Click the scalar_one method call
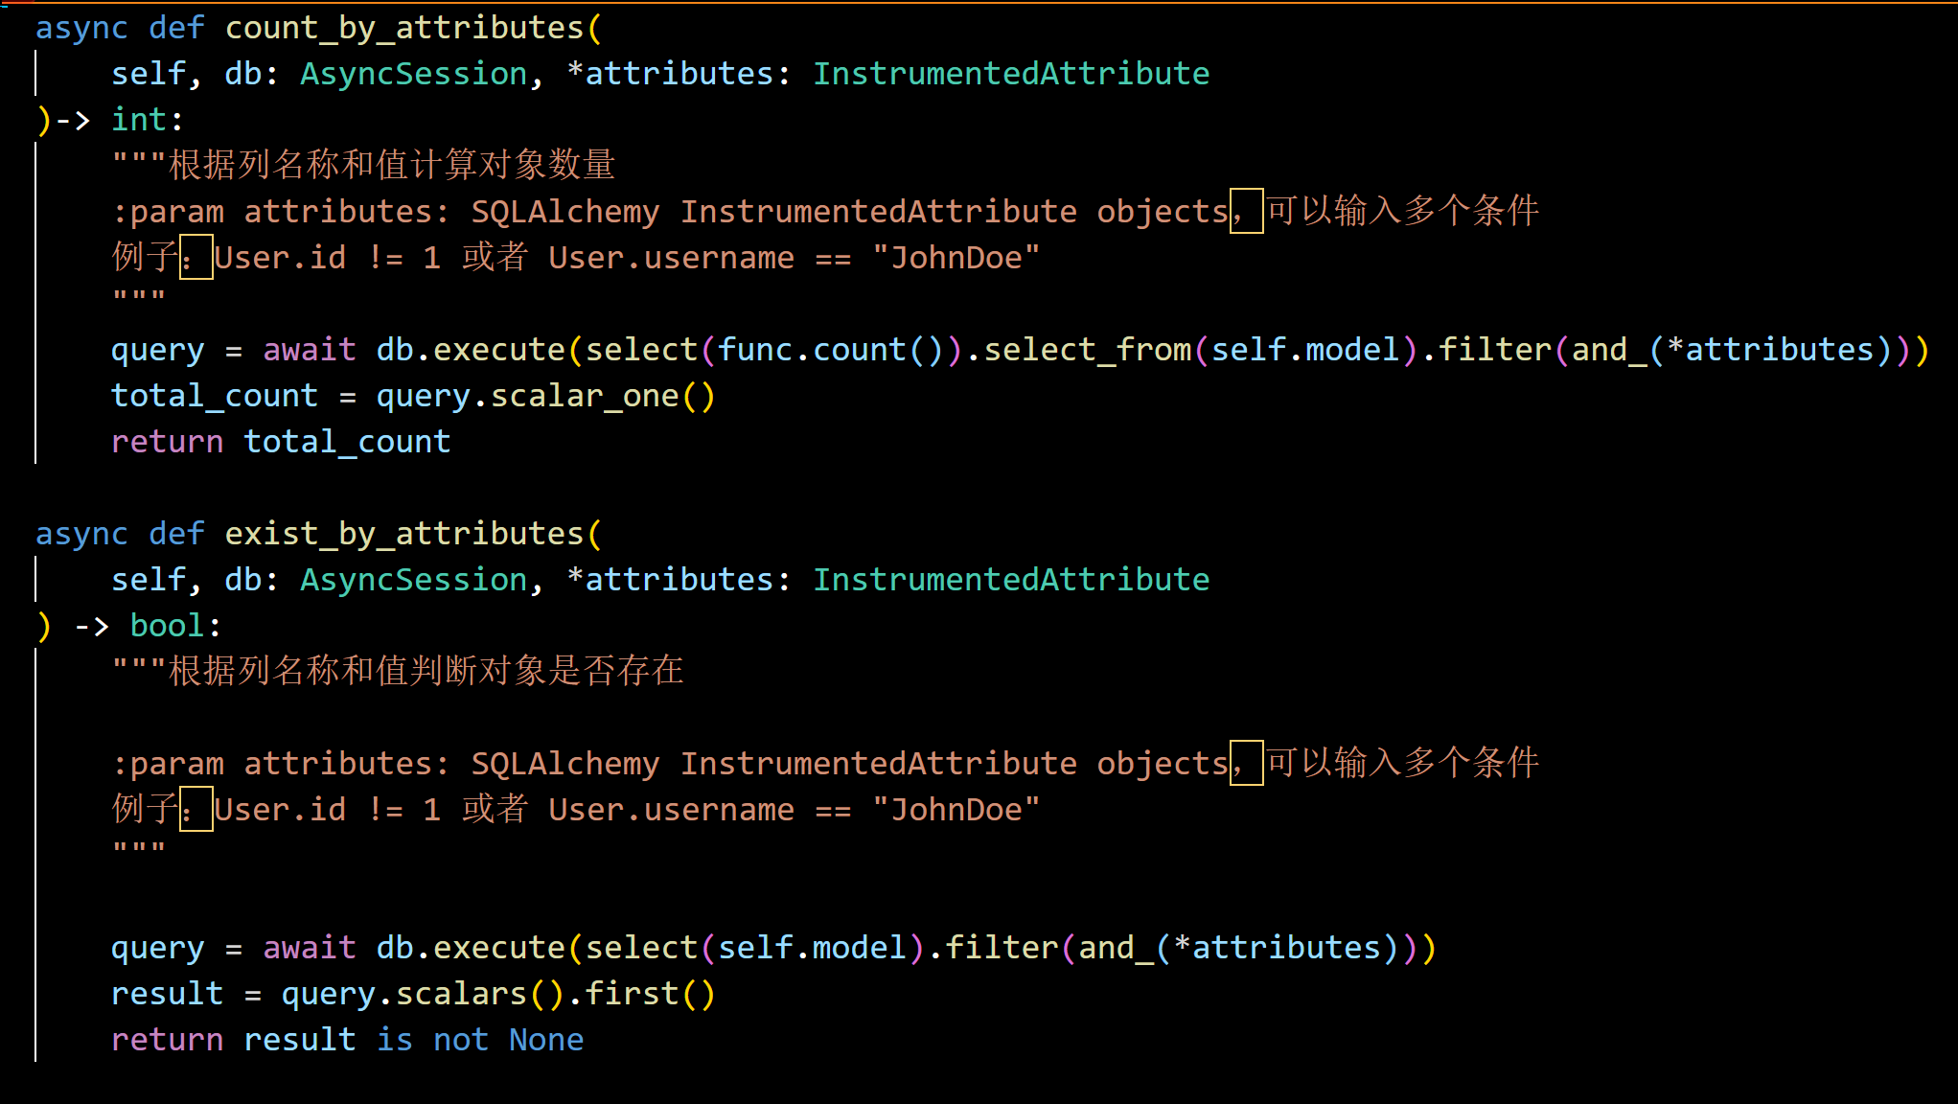Screen dimensions: 1958x1104 click(x=584, y=396)
